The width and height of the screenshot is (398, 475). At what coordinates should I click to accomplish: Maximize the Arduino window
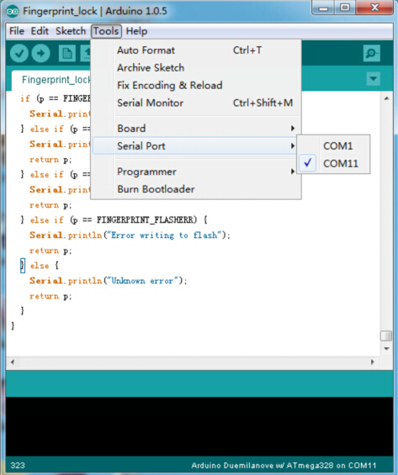345,8
